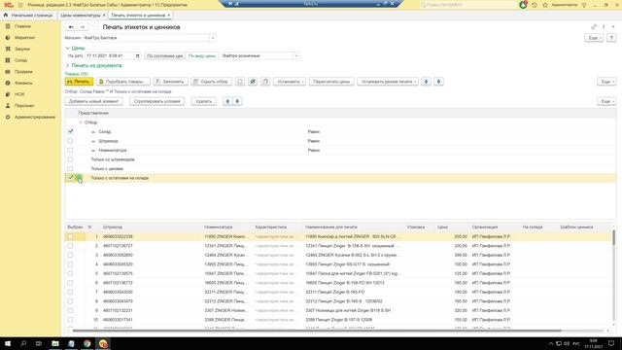
Task: Click the copy rows toolbar icon
Action: (265, 82)
